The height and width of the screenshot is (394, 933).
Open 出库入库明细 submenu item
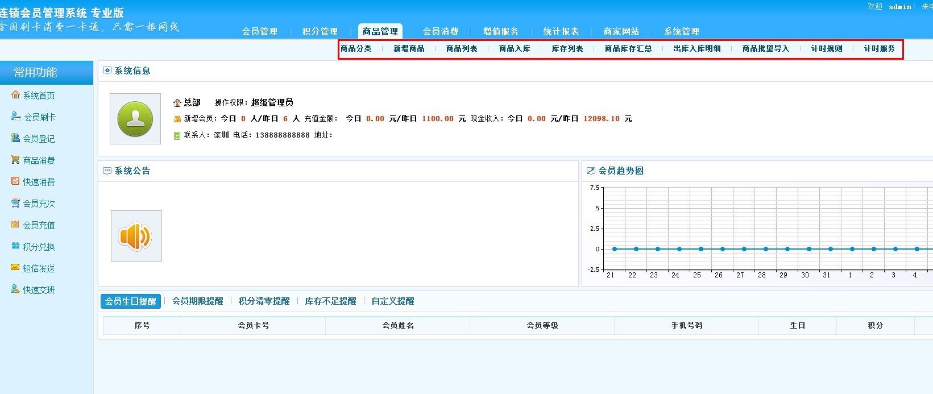[x=697, y=49]
